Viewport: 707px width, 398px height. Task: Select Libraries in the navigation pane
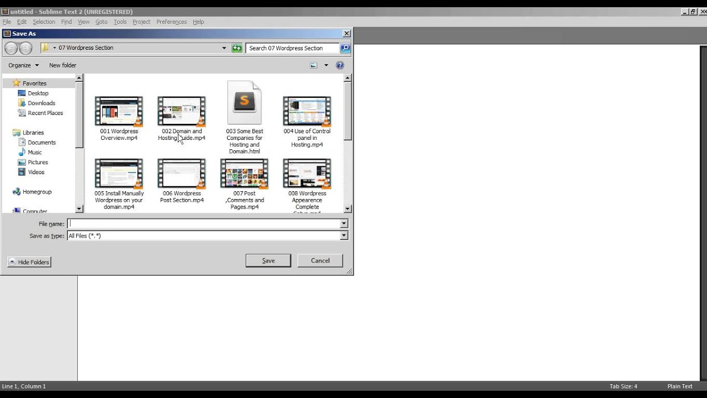33,133
